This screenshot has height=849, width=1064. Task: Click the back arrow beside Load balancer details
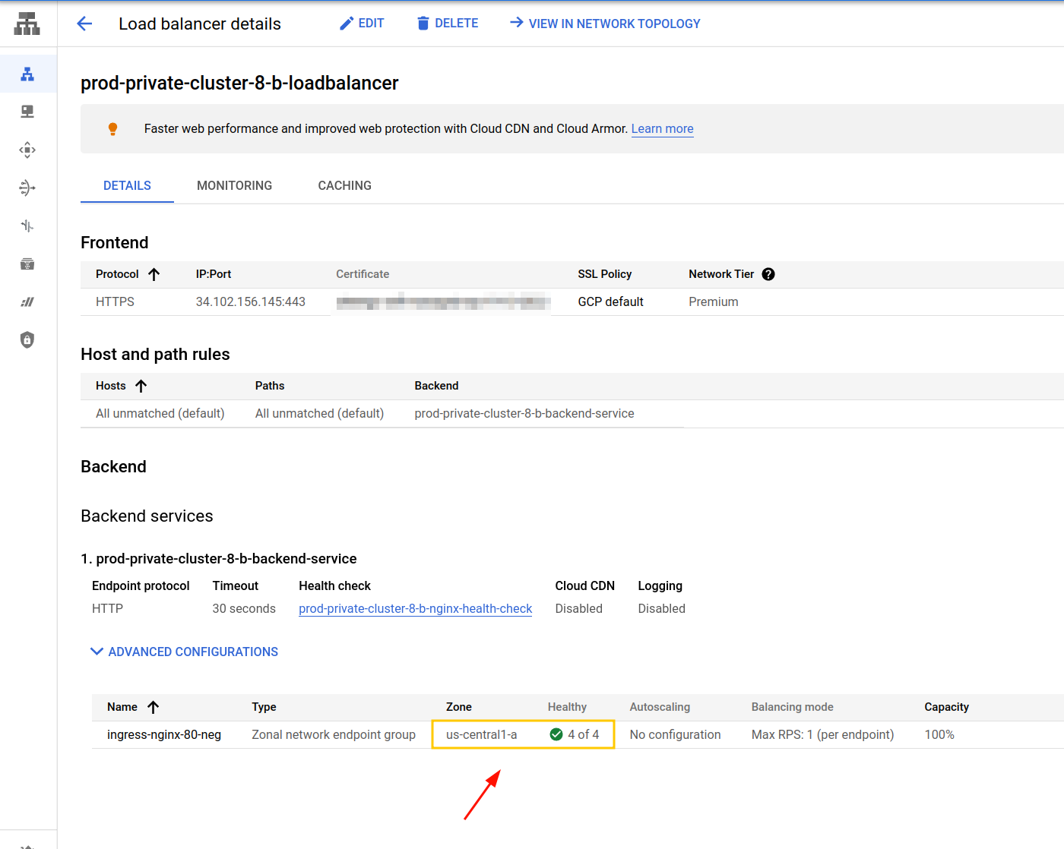click(x=84, y=24)
